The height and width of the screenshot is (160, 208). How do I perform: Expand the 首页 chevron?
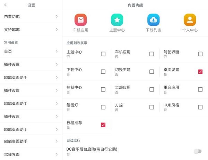(x=57, y=51)
